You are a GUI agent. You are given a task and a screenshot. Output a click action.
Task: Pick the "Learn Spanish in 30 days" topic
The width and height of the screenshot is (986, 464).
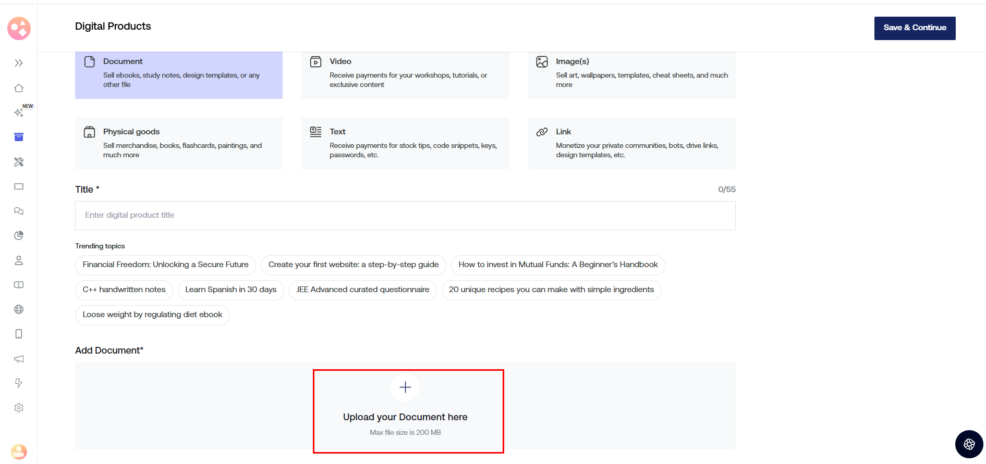click(231, 290)
